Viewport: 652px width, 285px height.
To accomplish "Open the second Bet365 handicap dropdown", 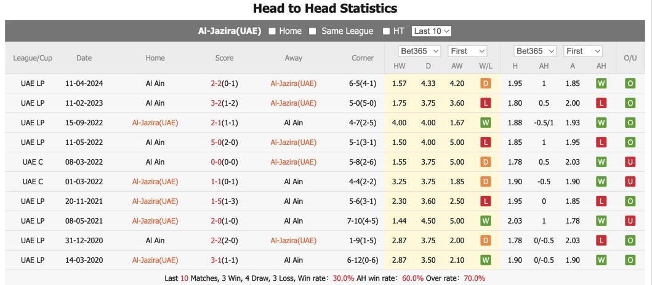I will tap(535, 51).
